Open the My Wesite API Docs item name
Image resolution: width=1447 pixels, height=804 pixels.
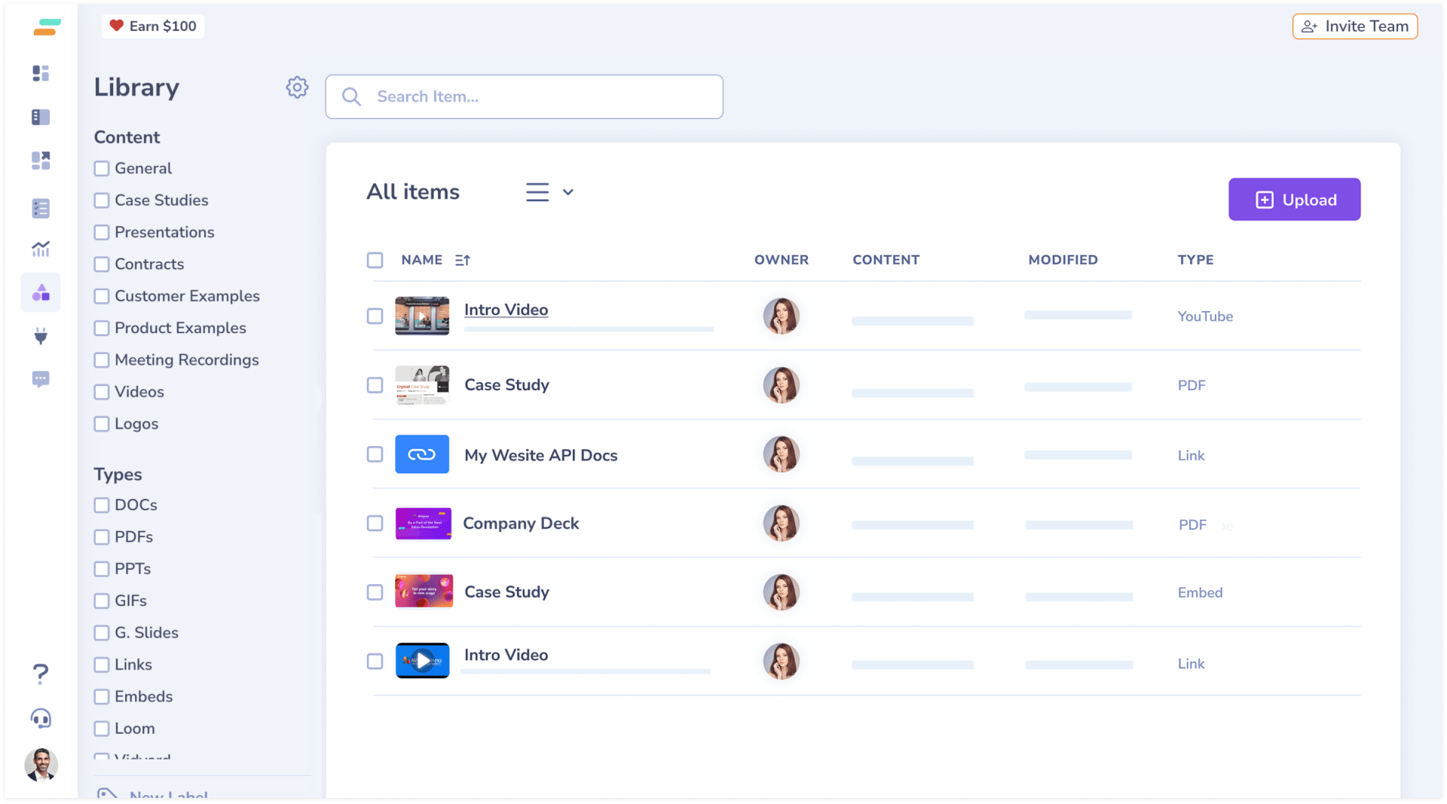pos(541,455)
